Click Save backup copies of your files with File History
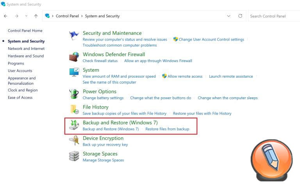 tap(125, 113)
